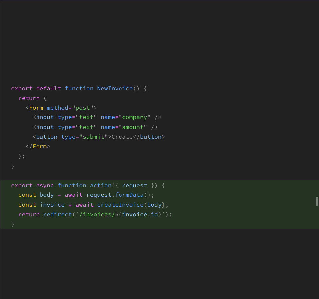Click the 'export async' keywords
319x299 pixels.
pyautogui.click(x=32, y=185)
